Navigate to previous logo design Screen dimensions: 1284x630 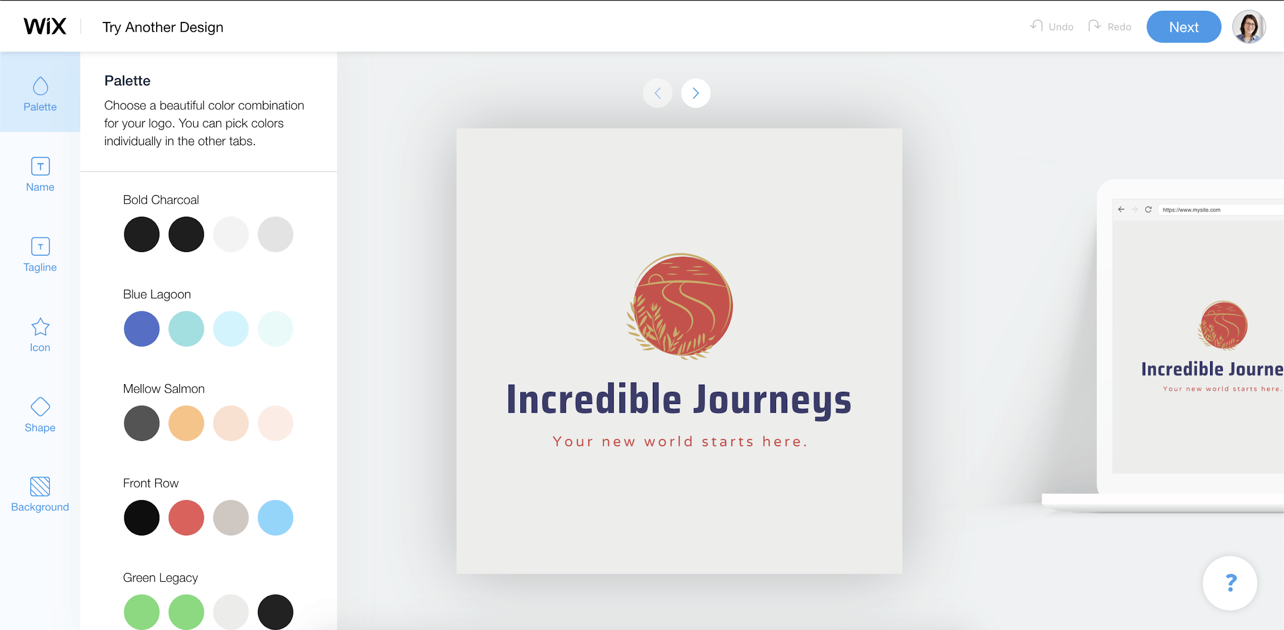tap(658, 93)
